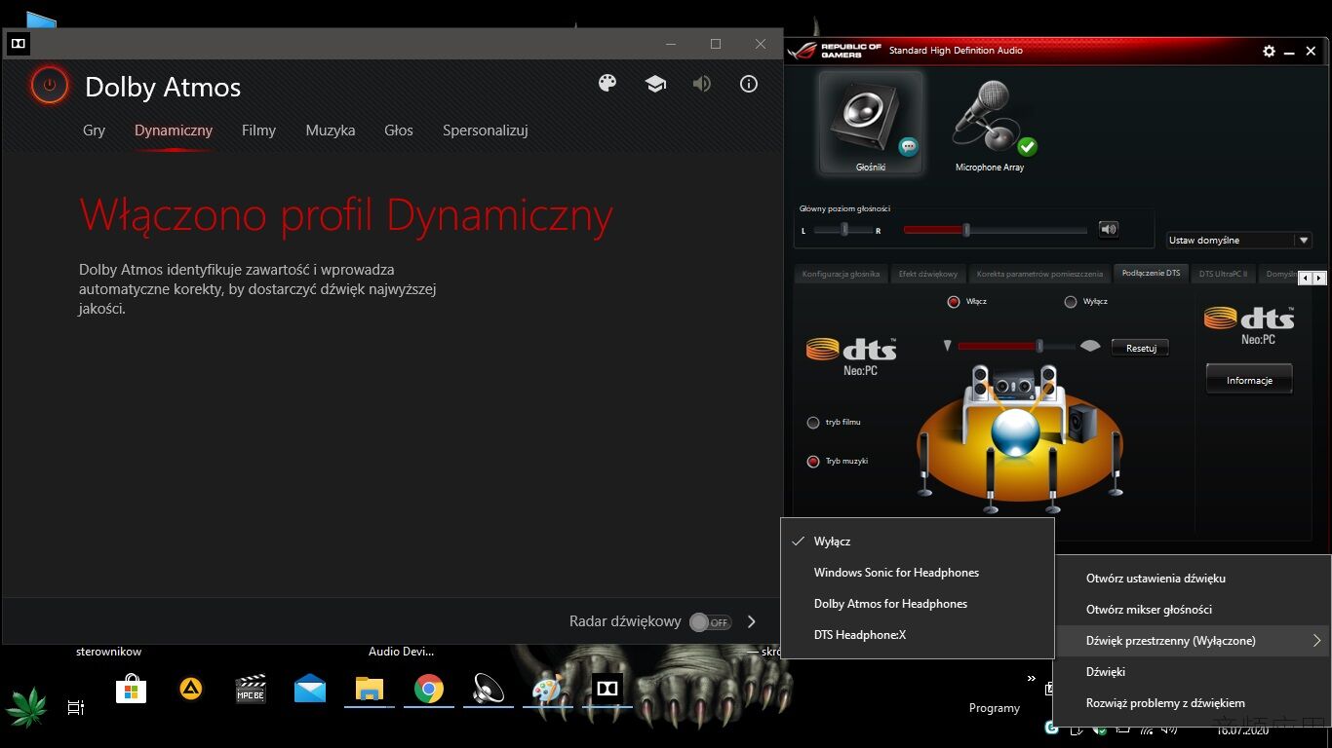The image size is (1332, 748).
Task: Choose Rozwiąż problemy z dźwiękiem
Action: 1193,703
